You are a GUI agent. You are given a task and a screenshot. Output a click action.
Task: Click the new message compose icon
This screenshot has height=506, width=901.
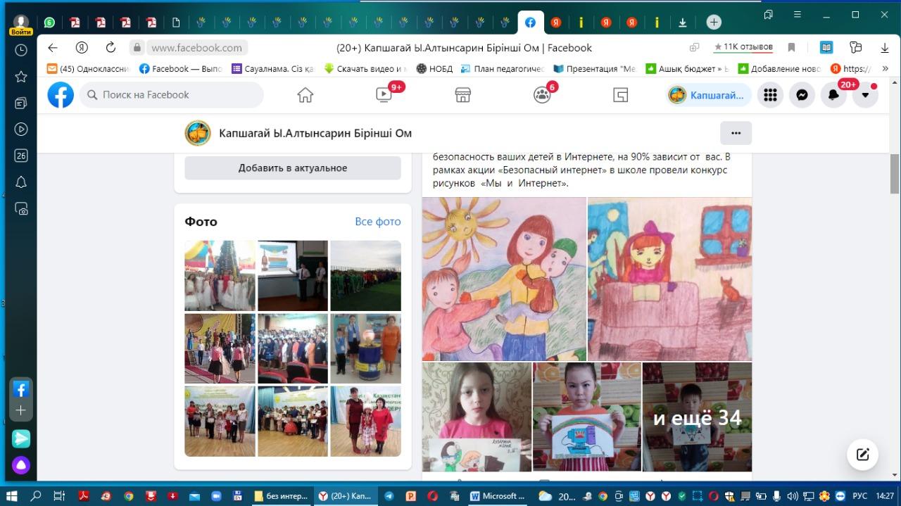pos(862,454)
